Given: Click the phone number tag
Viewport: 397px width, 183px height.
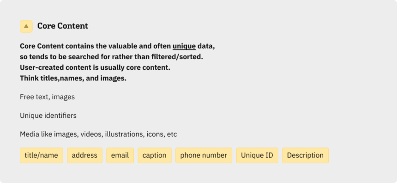Looking at the screenshot, I should [204, 155].
